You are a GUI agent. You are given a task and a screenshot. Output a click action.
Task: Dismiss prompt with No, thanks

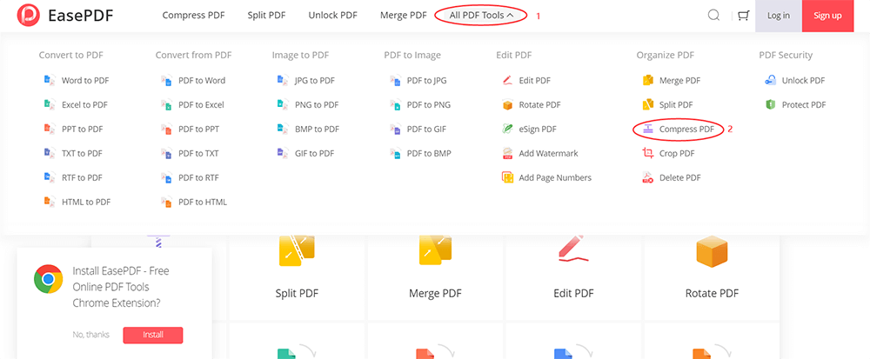91,335
